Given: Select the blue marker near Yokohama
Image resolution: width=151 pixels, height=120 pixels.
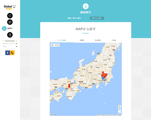Looking at the screenshot, I should [103, 78].
